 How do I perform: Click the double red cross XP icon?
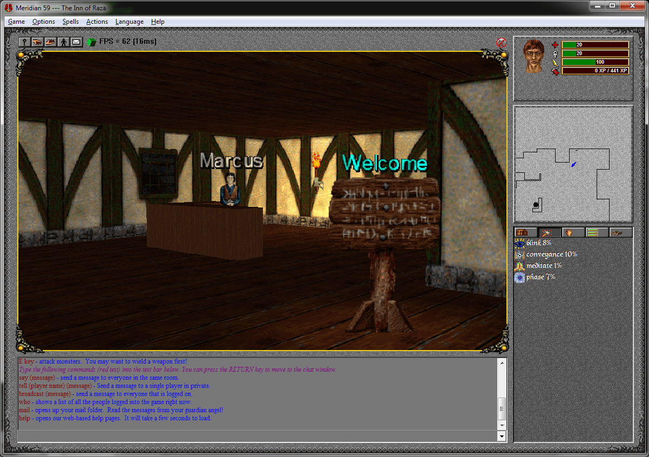[x=555, y=71]
